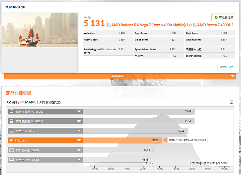
Task: Open the AMD Ryzen 7 4800HS link
Action: (215, 25)
